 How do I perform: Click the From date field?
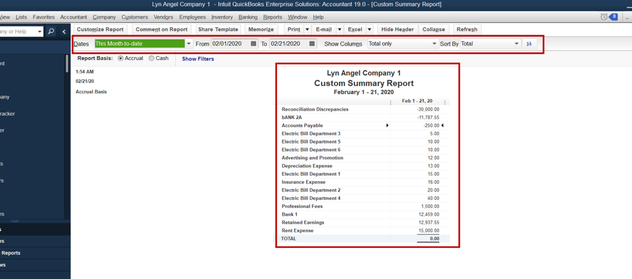[231, 44]
